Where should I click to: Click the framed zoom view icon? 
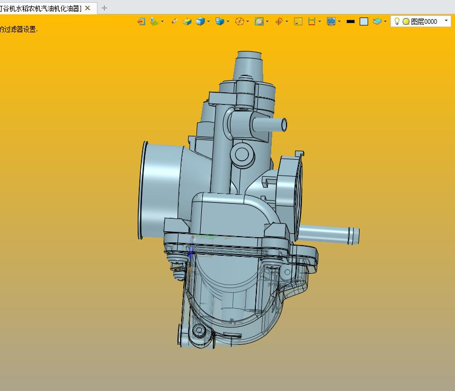(x=259, y=21)
